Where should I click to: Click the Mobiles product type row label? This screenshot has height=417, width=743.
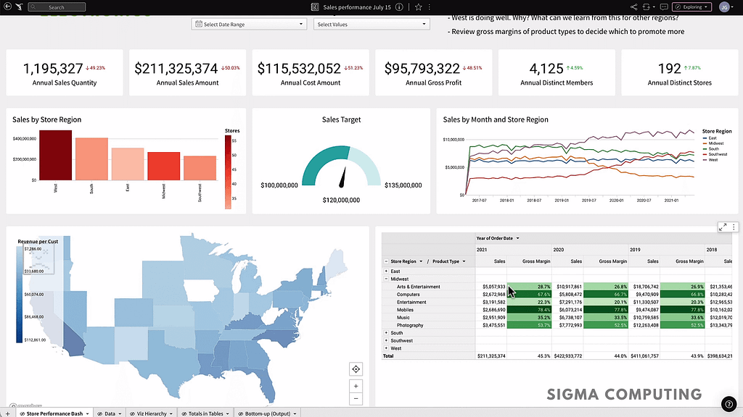405,310
